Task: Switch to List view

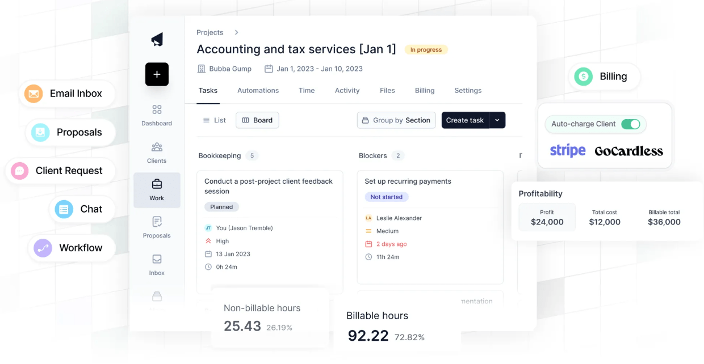Action: pyautogui.click(x=215, y=120)
